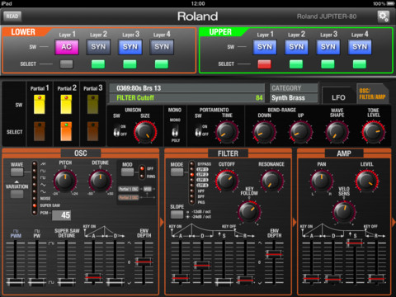This screenshot has width=396, height=297.
Task: Select Lower Layer 1 gray select button
Action: [67, 64]
